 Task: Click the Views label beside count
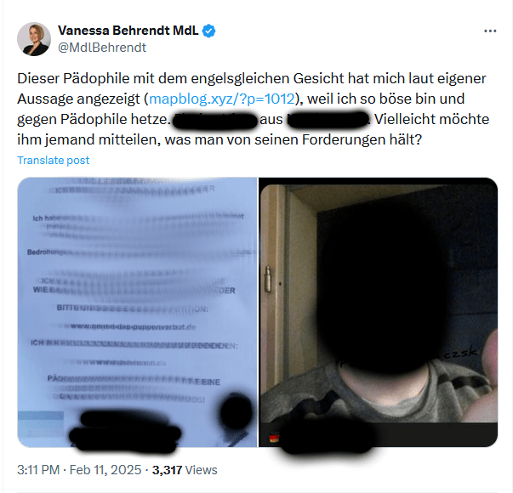(x=201, y=470)
